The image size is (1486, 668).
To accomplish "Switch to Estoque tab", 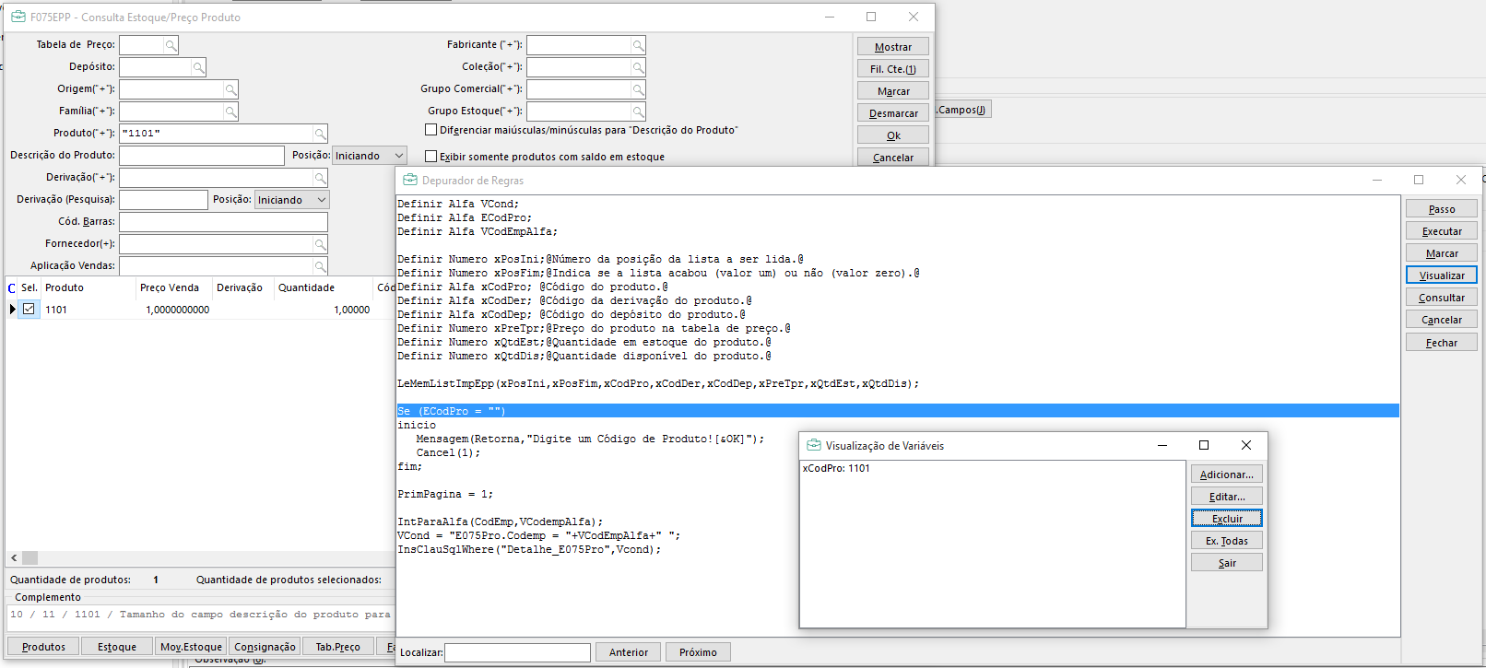I will pos(117,647).
